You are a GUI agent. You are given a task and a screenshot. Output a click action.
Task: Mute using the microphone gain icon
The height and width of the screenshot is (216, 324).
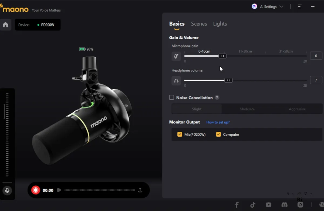(176, 56)
